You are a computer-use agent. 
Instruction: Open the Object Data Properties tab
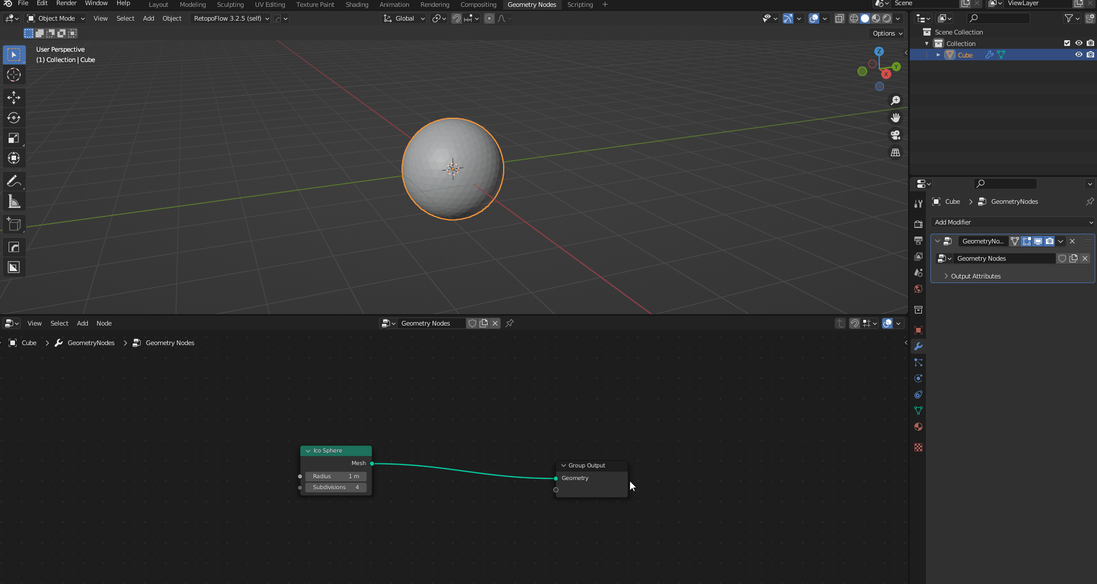[x=918, y=411]
